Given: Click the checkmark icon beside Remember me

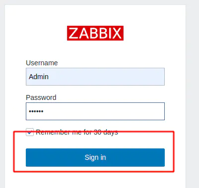Looking at the screenshot, I should [30, 132].
